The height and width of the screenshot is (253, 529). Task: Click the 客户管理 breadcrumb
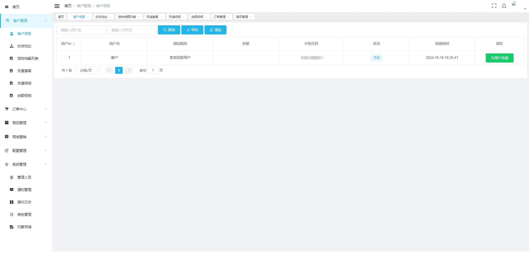(84, 6)
